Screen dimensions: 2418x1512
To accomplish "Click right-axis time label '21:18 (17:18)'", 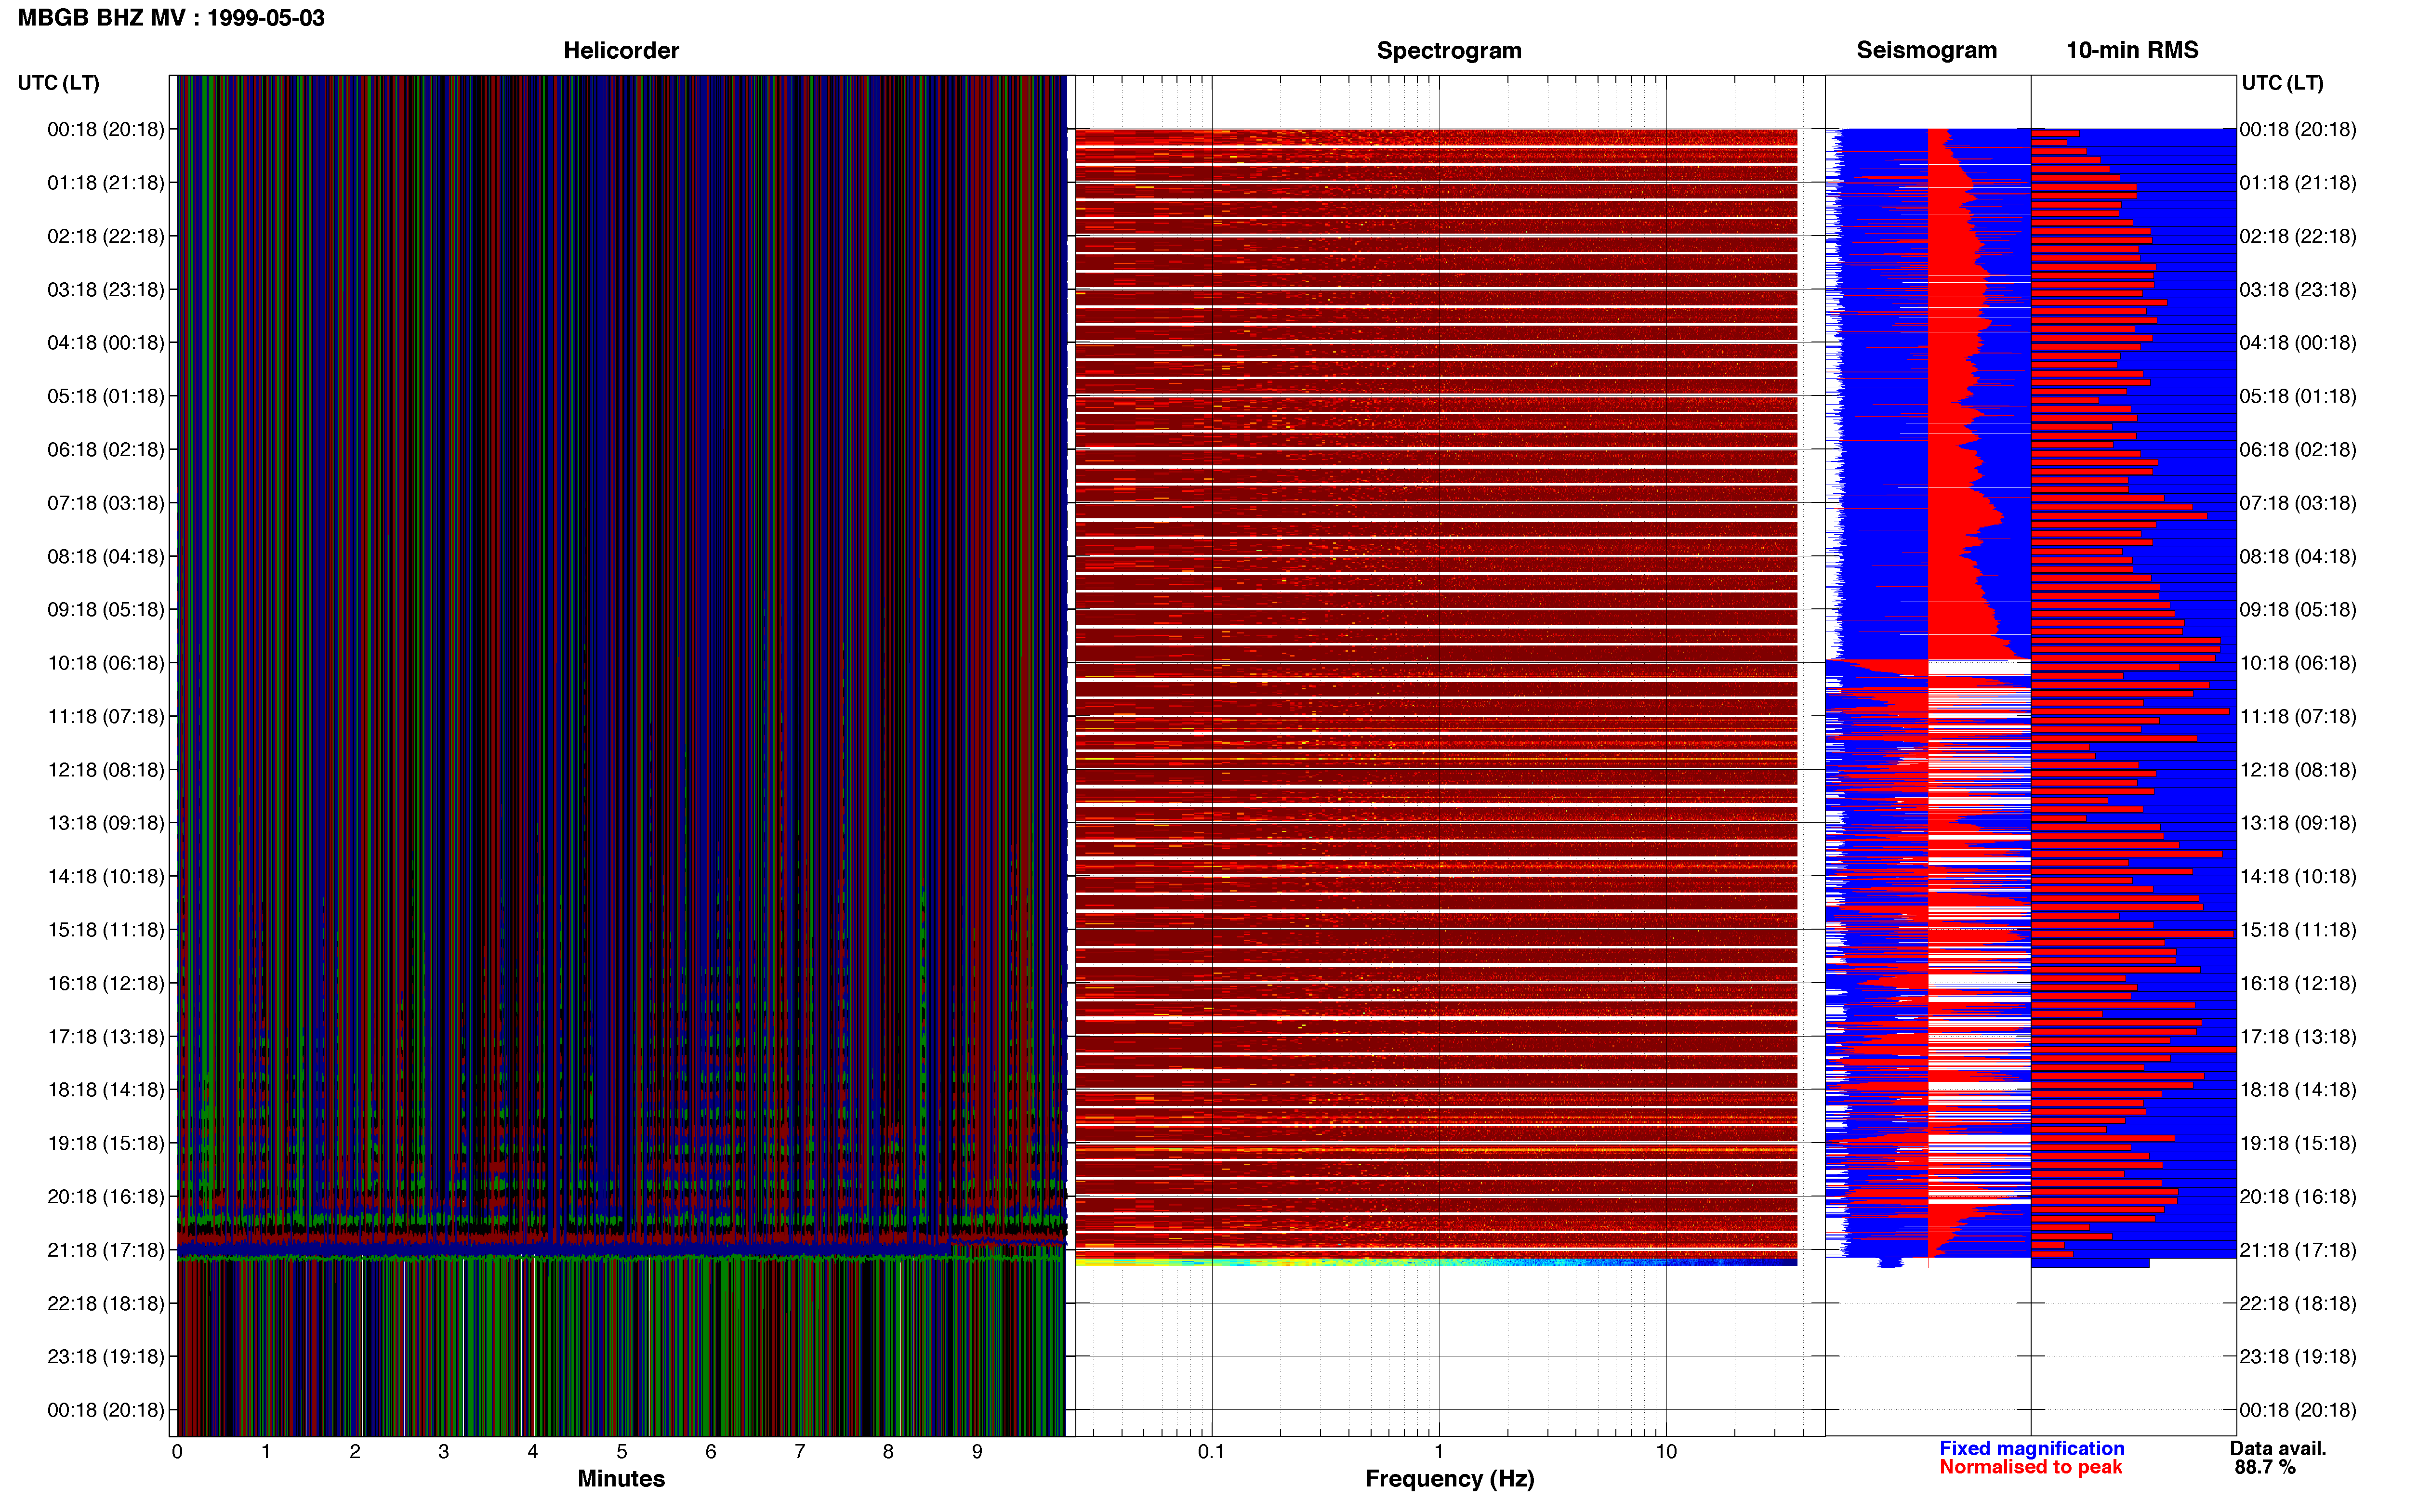I will [2298, 1250].
